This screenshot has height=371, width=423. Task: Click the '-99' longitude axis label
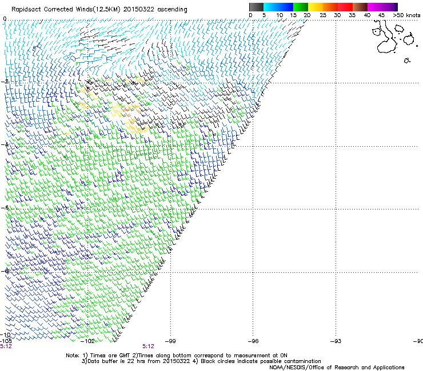point(170,341)
